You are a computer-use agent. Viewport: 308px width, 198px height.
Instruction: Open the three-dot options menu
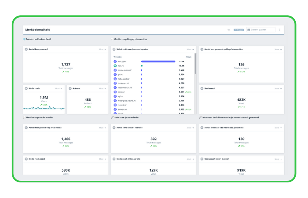tap(279, 30)
